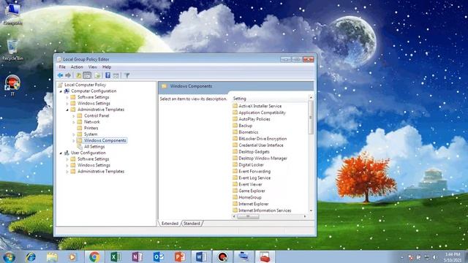Expand Administrative Templates under User Configuration
468x263 pixels.
coord(67,172)
